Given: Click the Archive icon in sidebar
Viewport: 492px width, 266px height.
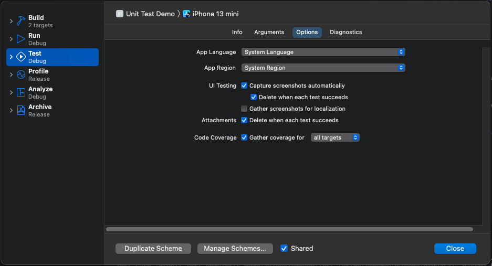Looking at the screenshot, I should (20, 110).
